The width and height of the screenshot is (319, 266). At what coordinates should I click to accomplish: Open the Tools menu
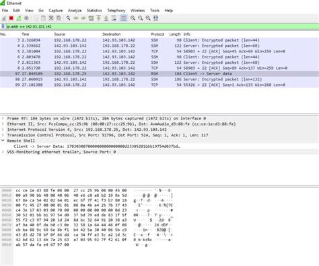[x=155, y=11]
